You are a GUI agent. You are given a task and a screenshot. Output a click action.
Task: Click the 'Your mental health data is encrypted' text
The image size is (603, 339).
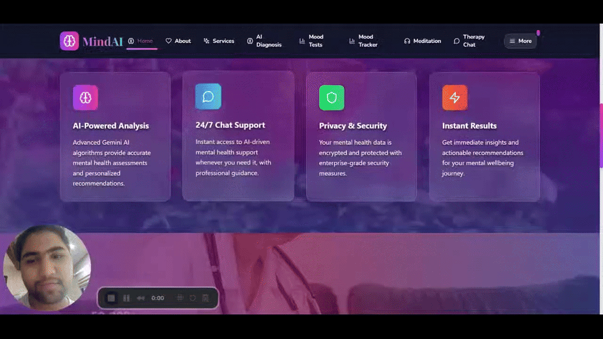coord(360,158)
